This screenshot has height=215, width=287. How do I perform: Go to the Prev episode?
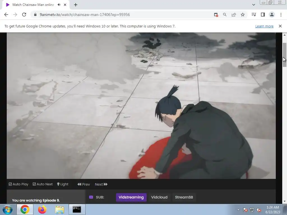point(84,184)
